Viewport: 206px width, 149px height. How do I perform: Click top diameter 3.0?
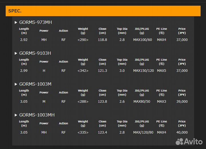click(122, 71)
